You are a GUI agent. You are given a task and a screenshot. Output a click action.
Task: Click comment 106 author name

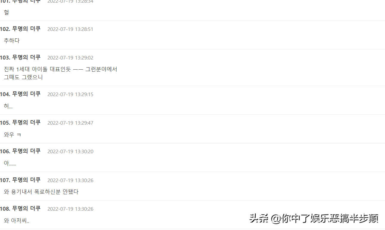tap(26, 151)
